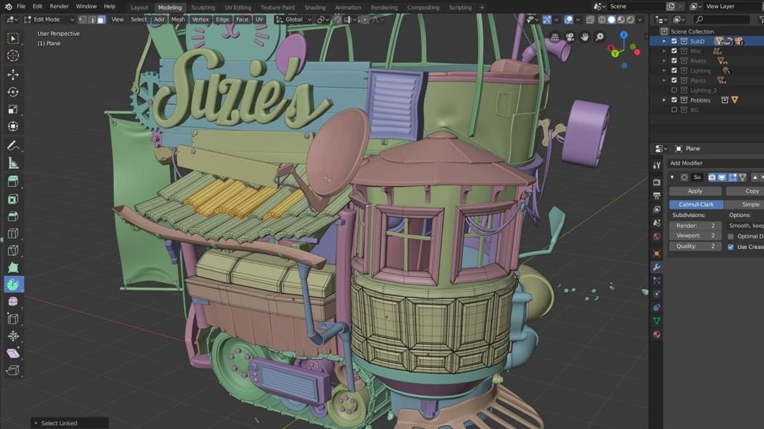Open the Material properties tab
Viewport: 764px width, 429px height.
pyautogui.click(x=656, y=335)
